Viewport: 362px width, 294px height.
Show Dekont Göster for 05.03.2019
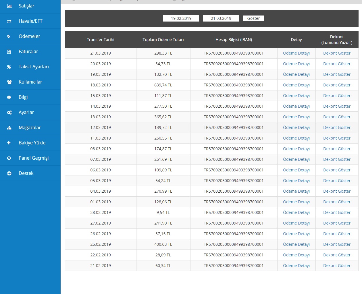pos(337,181)
